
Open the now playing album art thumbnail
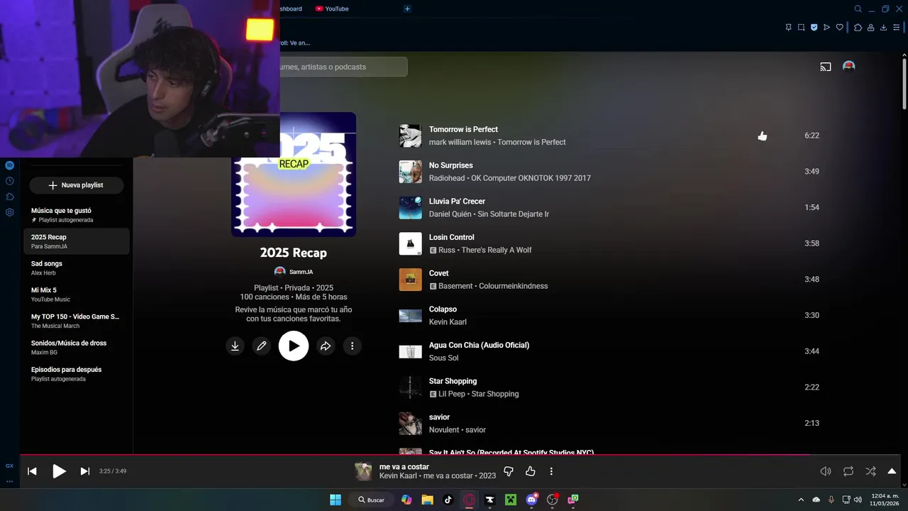[x=363, y=471]
